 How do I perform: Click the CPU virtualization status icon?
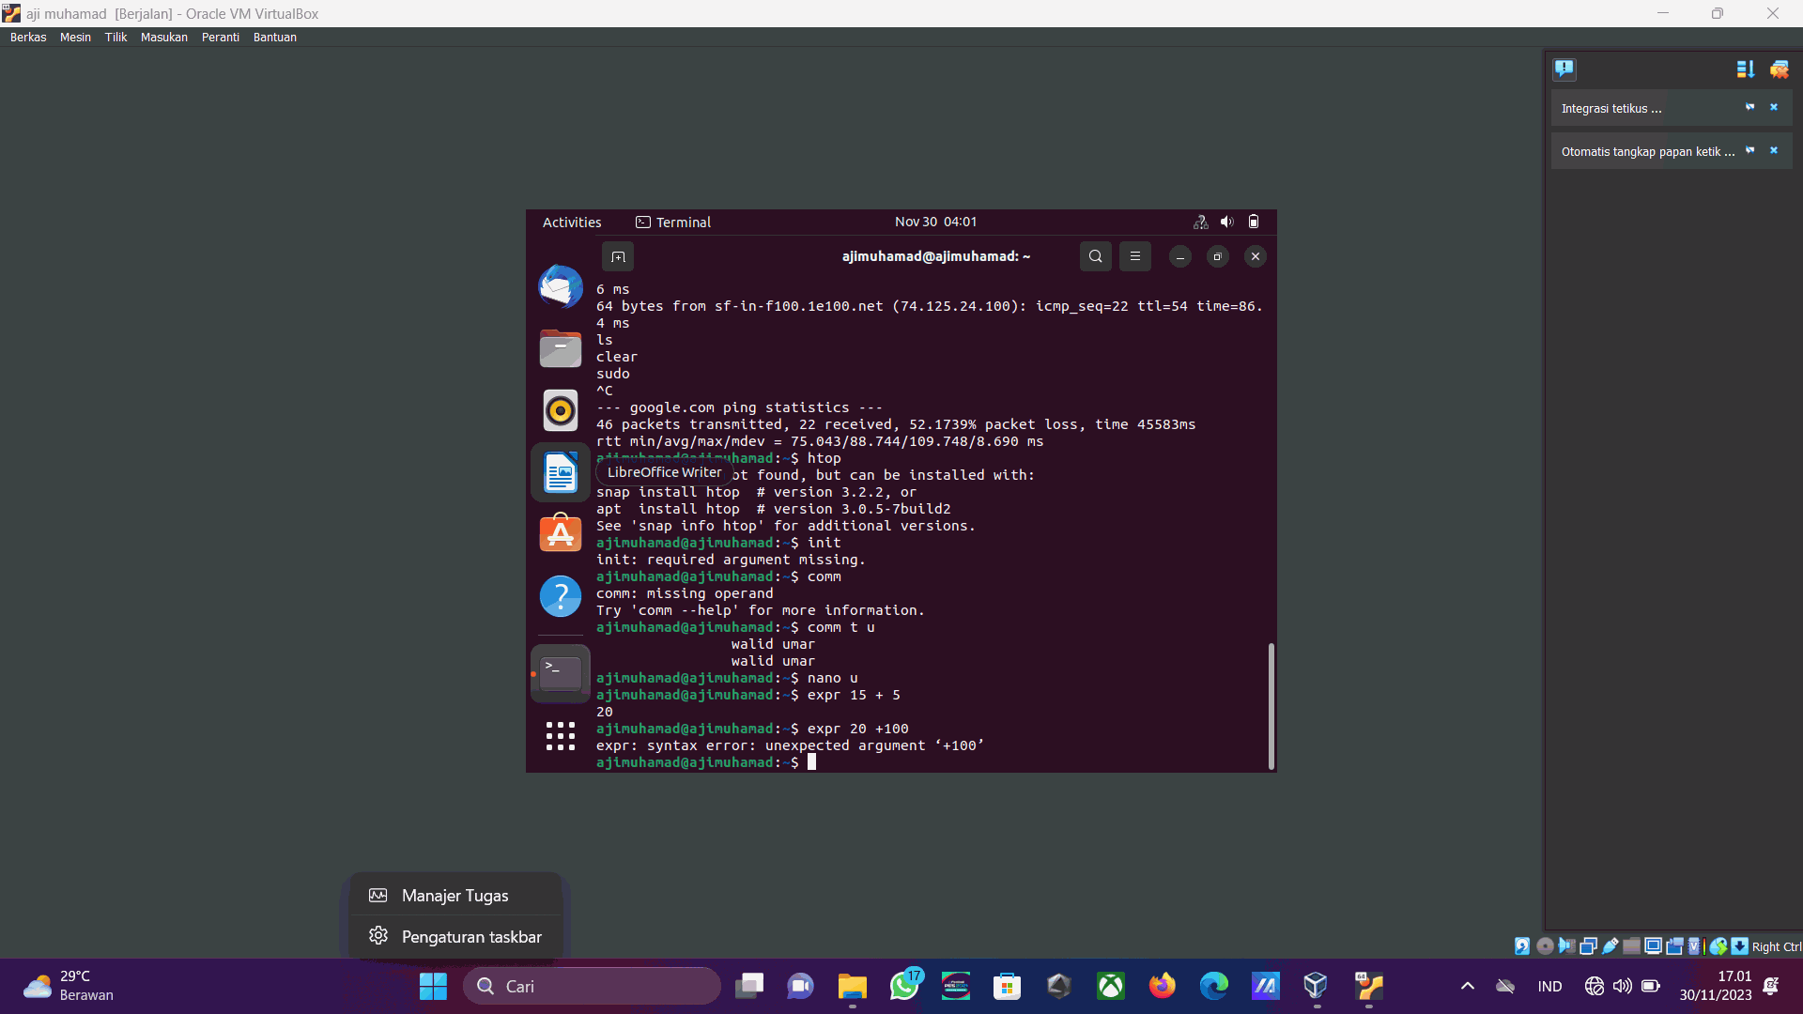coord(1694,946)
